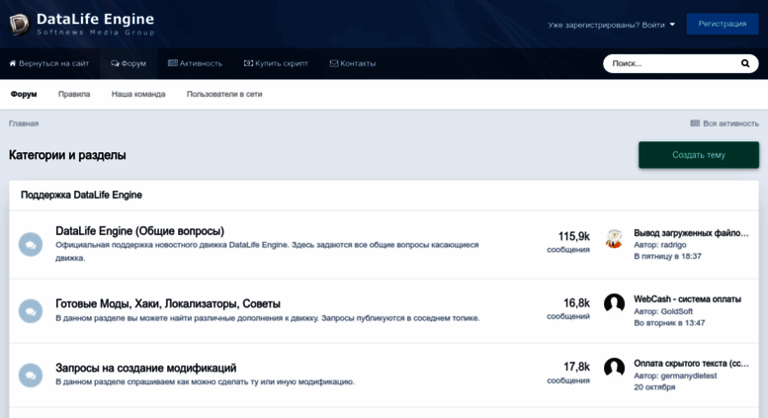This screenshot has height=418, width=768.
Task: Open topic Вывод загруженных файло…
Action: point(691,233)
